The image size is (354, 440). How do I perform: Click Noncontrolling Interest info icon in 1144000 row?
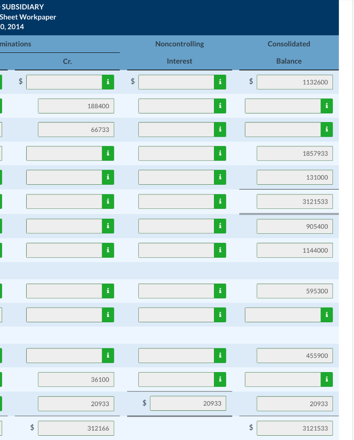(x=220, y=250)
